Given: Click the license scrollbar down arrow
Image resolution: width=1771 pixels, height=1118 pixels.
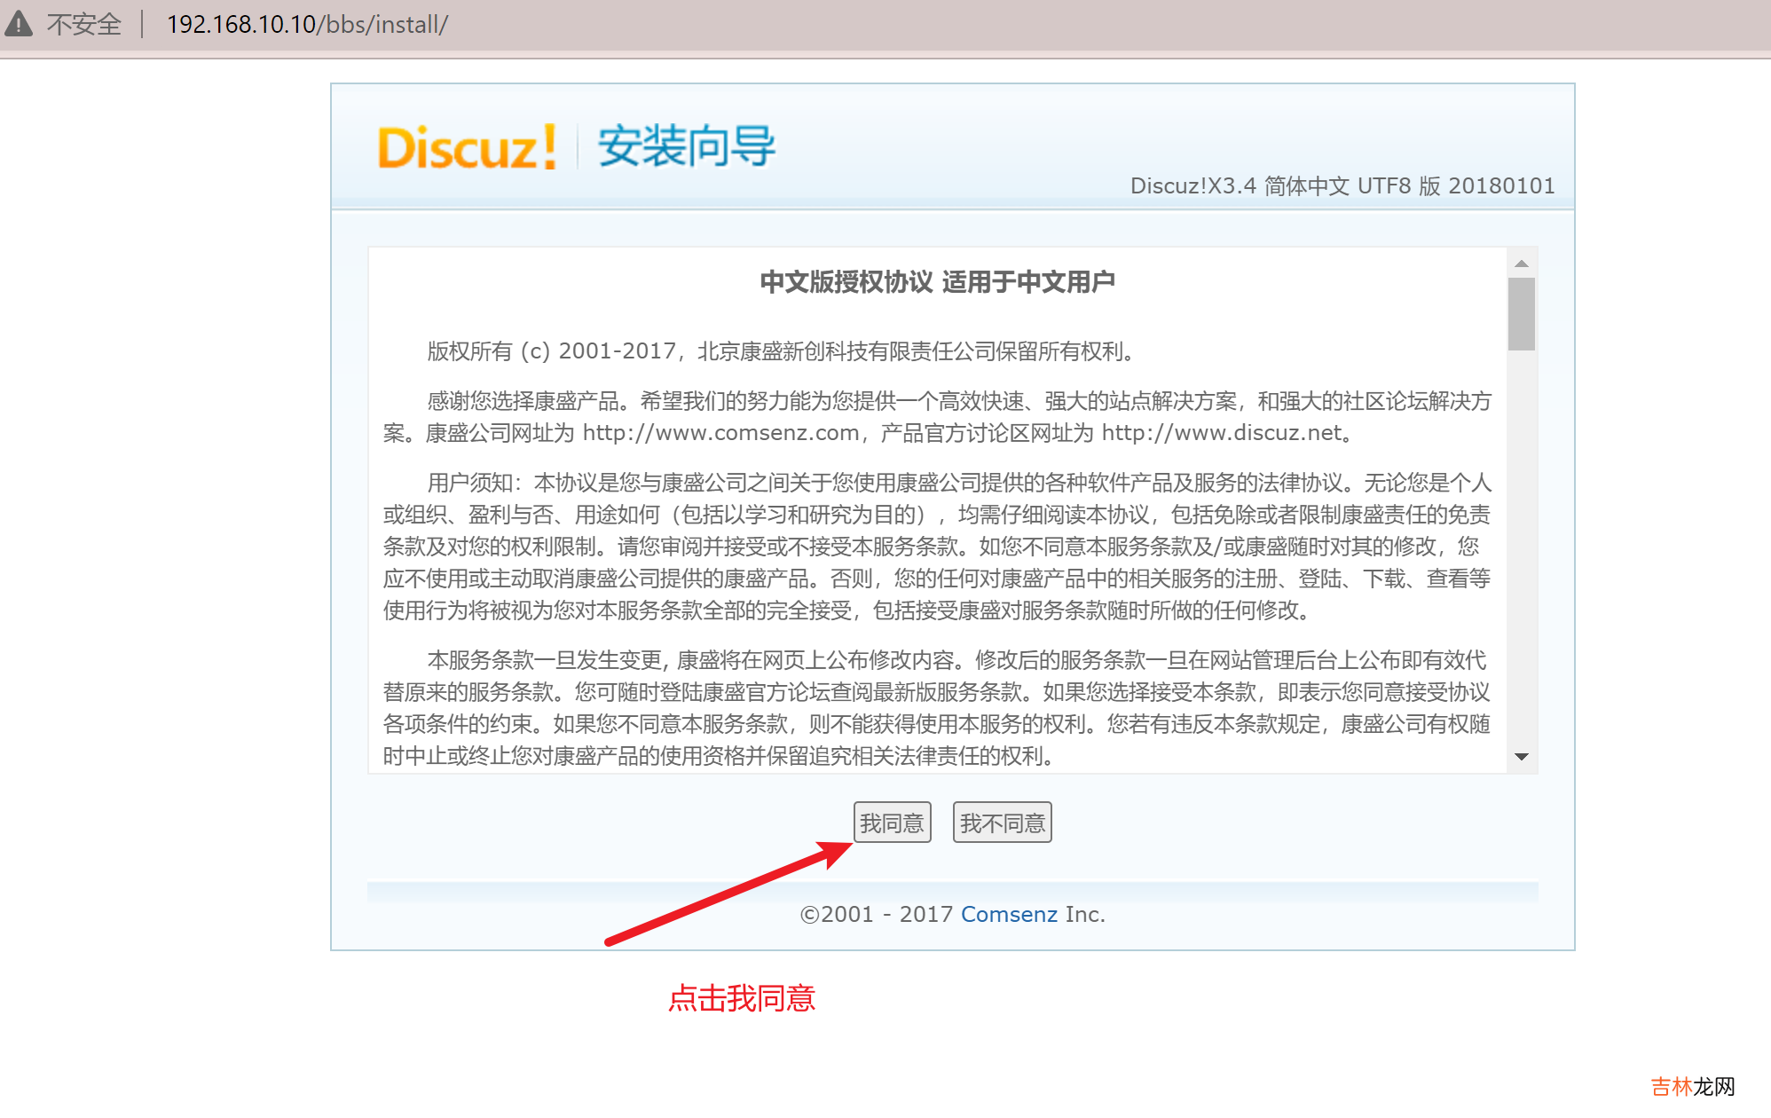Looking at the screenshot, I should tap(1522, 757).
